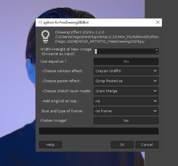Click the Drawing Effect 2024 v.1.2.0 text
This screenshot has height=166, width=178.
pyautogui.click(x=79, y=32)
